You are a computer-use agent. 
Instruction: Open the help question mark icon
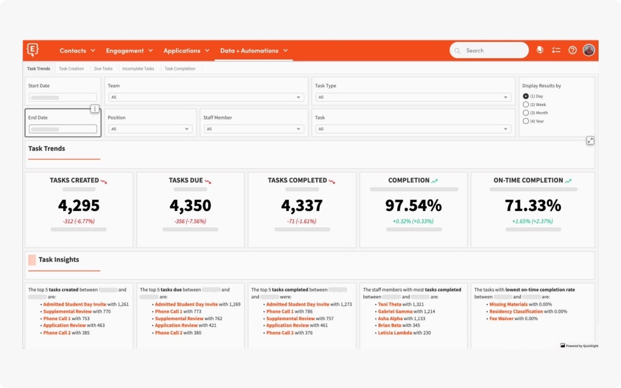(572, 50)
